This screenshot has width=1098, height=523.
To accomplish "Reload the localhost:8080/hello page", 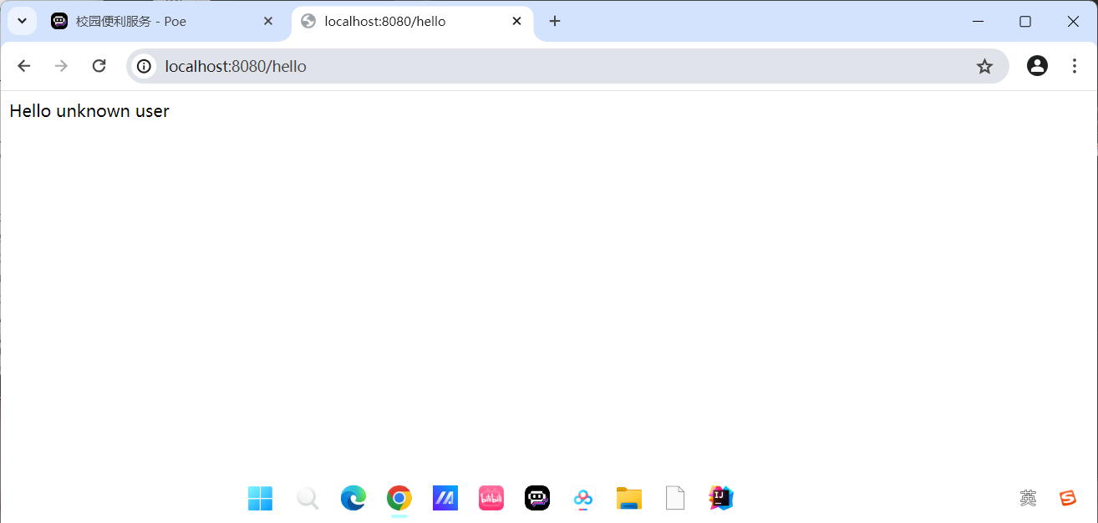I will (99, 66).
